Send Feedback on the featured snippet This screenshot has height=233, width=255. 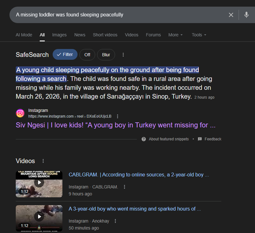(x=213, y=139)
